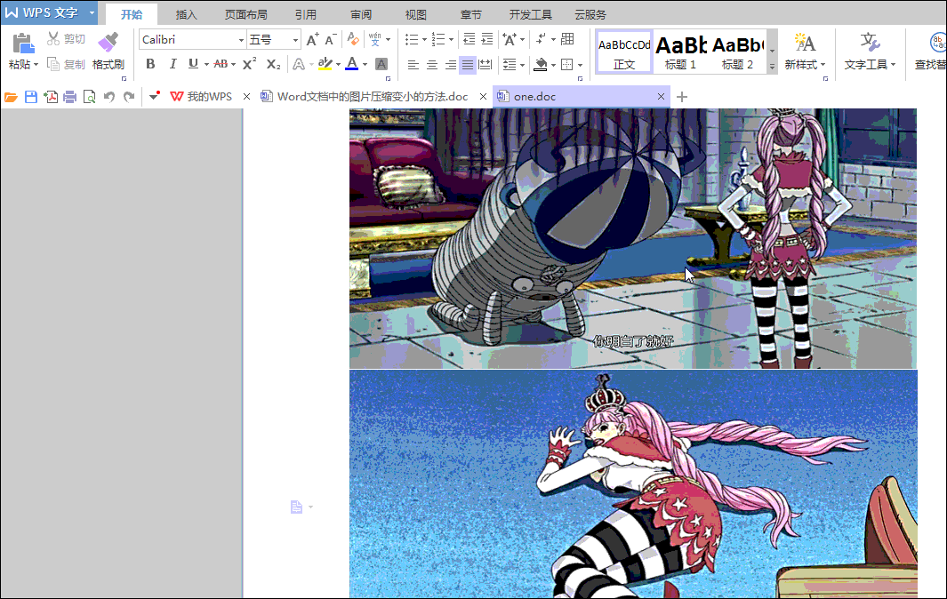Toggle numbered list
Viewport: 947px width, 599px height.
point(438,40)
